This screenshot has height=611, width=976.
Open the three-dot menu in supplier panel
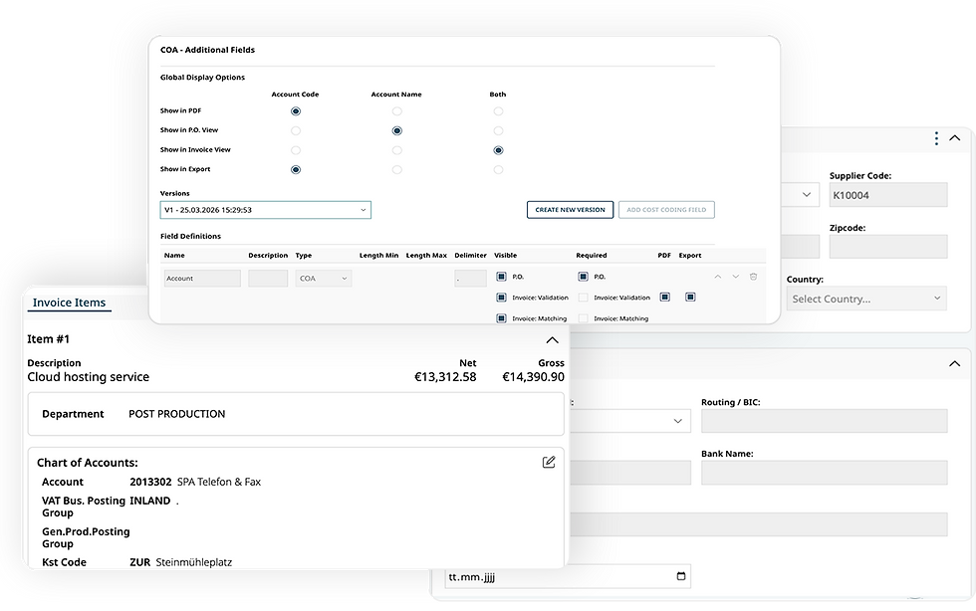936,138
